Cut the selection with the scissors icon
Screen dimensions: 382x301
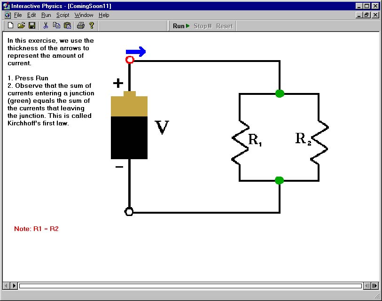(46, 25)
